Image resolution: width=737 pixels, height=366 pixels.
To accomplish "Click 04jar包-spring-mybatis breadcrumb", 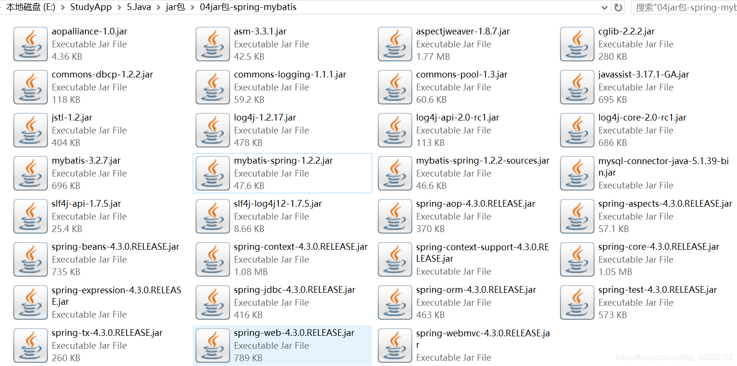I will 248,7.
